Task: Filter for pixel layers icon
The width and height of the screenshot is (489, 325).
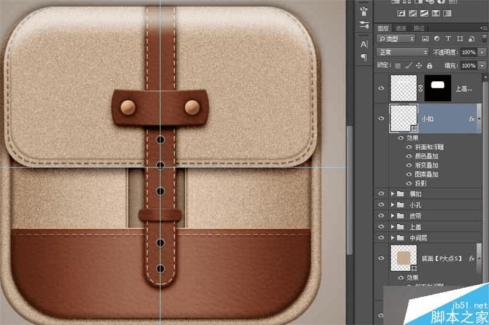Action: (x=425, y=38)
